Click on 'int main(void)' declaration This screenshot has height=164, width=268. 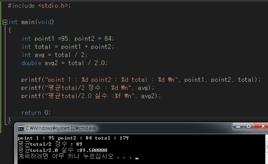point(31,22)
